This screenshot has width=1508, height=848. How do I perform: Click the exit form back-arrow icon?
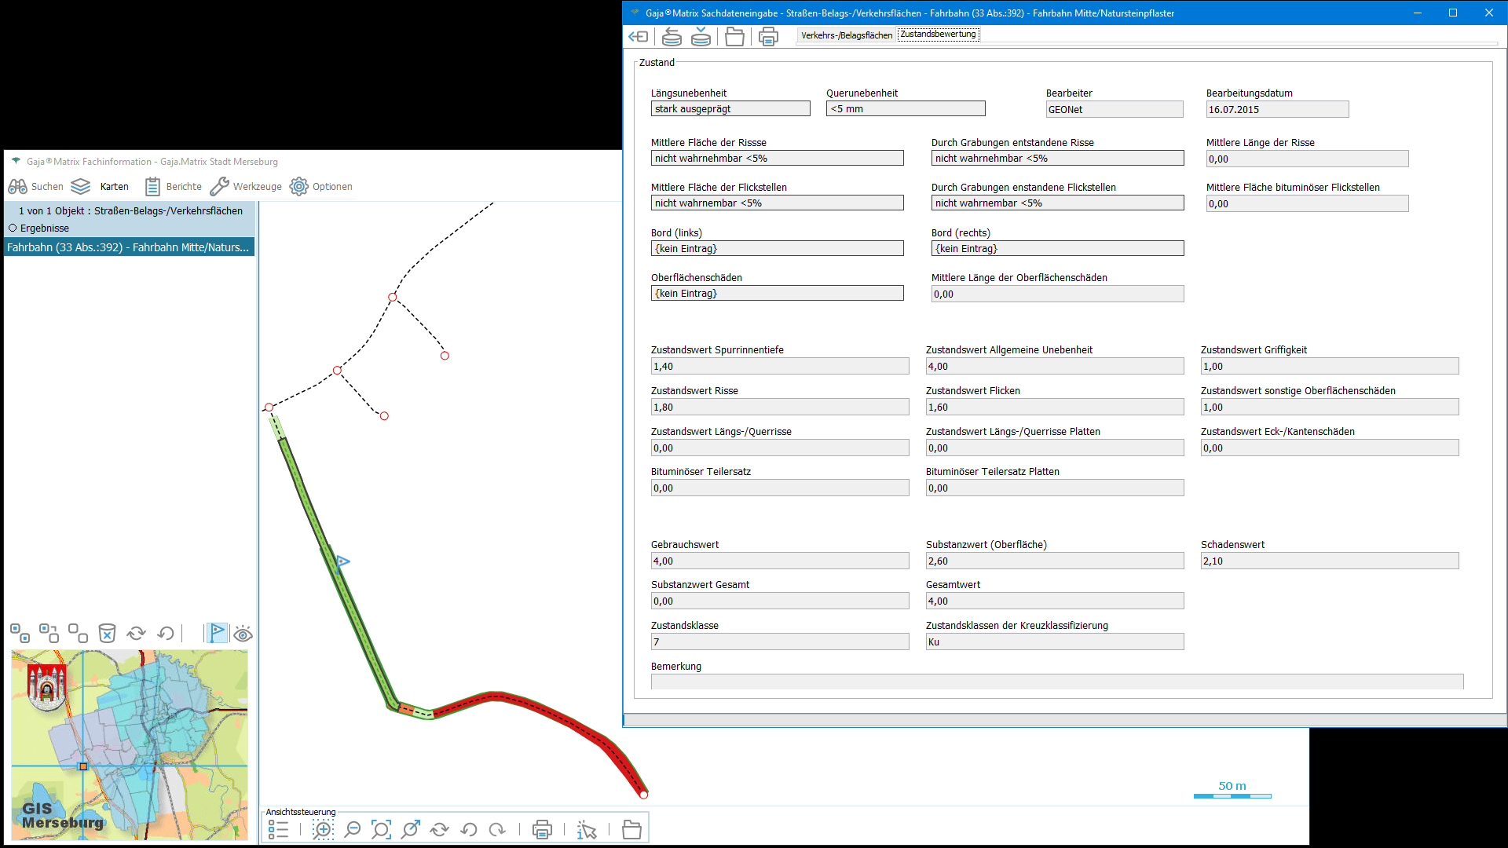(x=639, y=36)
